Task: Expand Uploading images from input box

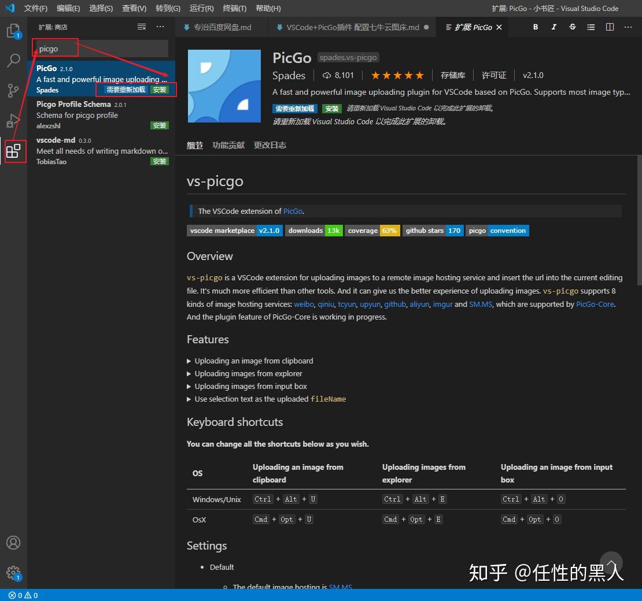Action: click(247, 386)
